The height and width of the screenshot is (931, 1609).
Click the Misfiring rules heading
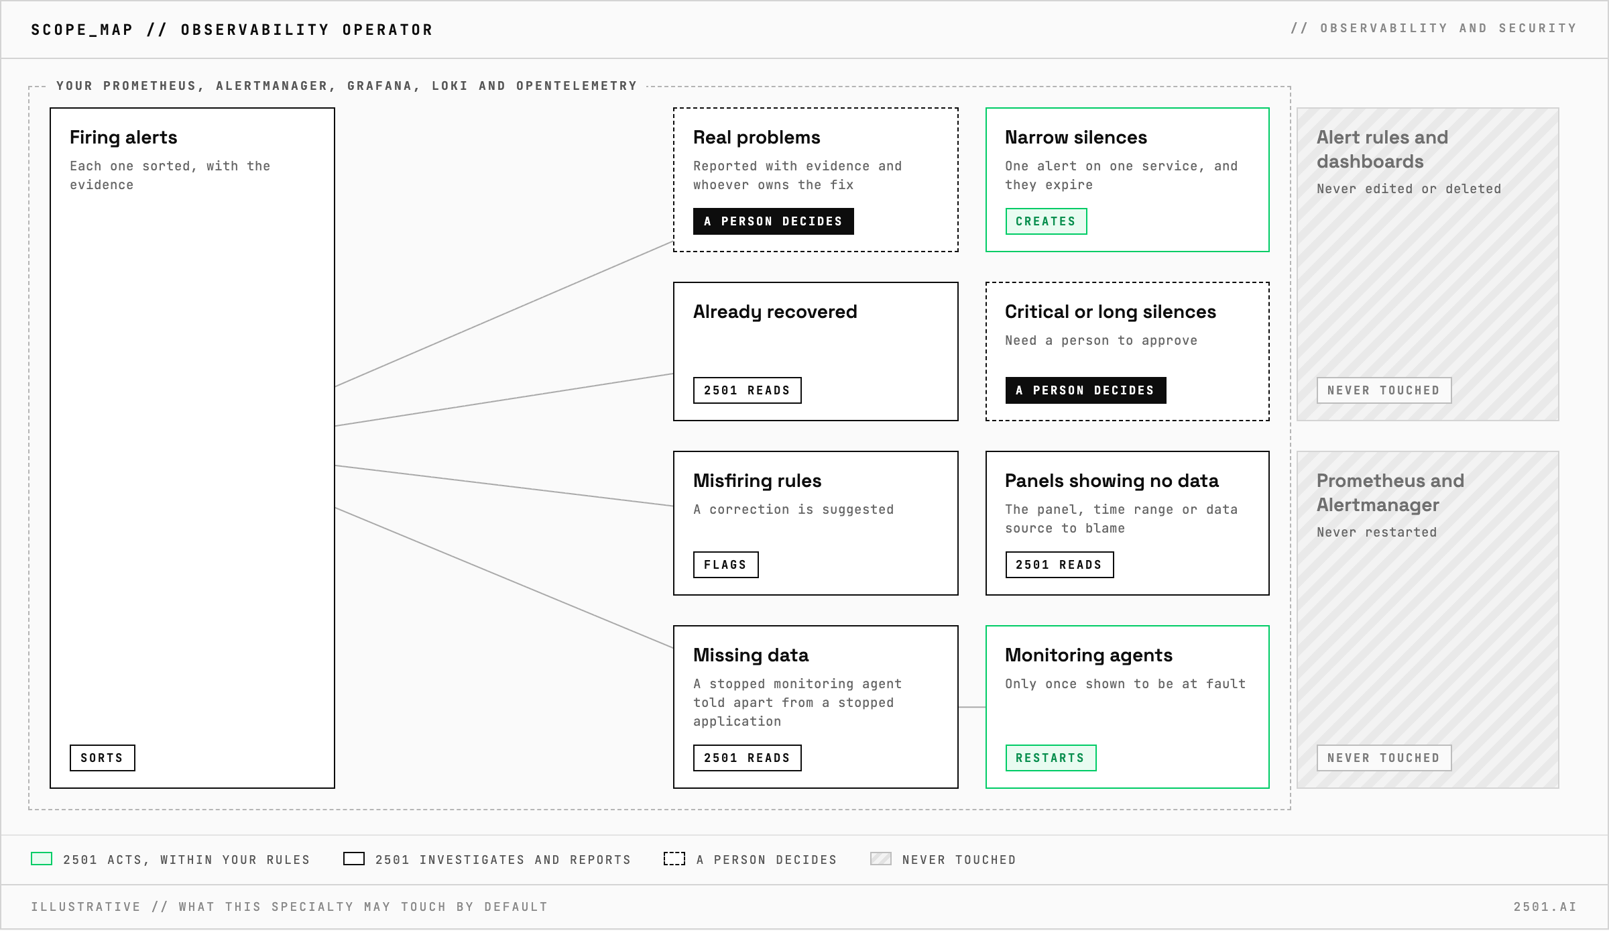point(758,481)
